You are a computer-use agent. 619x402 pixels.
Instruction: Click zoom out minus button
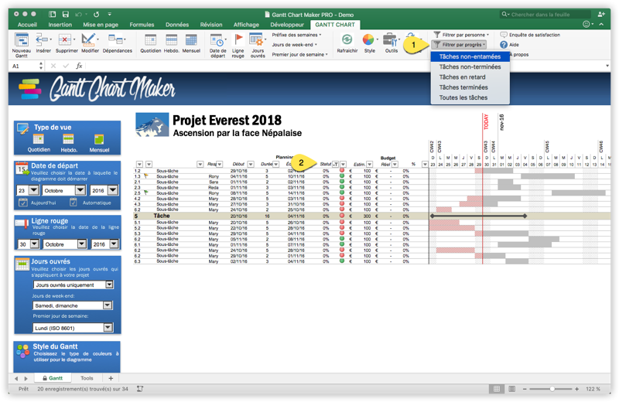[525, 389]
